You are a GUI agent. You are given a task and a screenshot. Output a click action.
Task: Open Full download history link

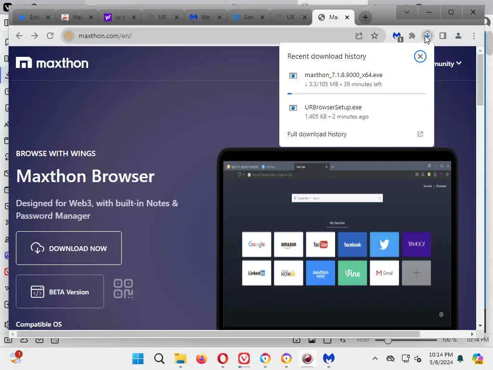(317, 134)
